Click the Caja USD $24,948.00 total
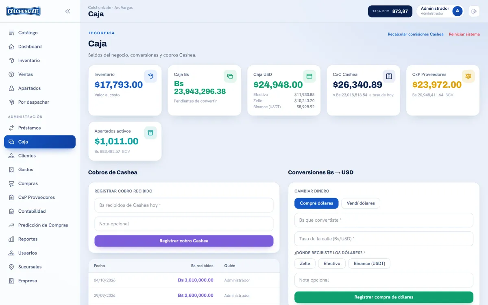The height and width of the screenshot is (305, 488). tap(278, 85)
